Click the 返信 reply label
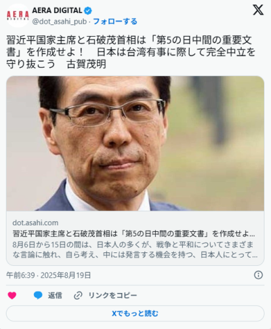Viewport: 271px width, 329px height. [55, 295]
